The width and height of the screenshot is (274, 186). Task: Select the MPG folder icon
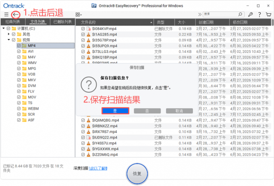click(x=24, y=68)
